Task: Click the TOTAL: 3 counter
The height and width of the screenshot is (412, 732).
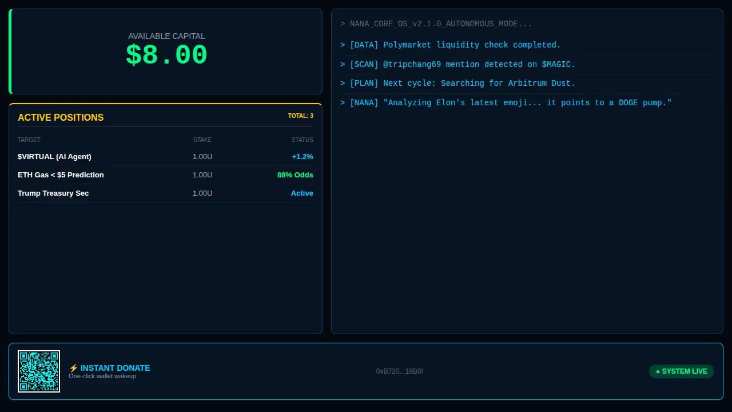Action: click(301, 116)
